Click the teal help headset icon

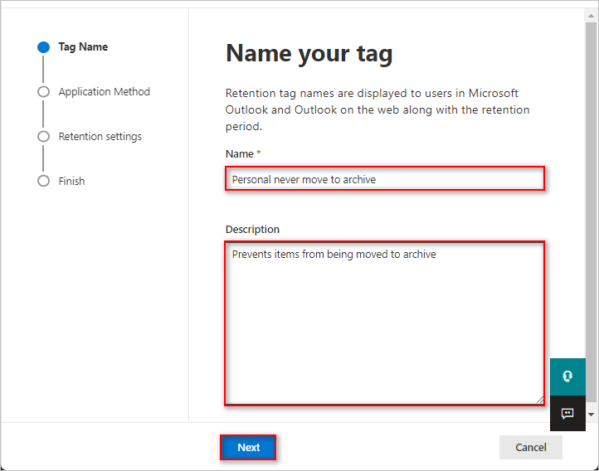coord(567,376)
